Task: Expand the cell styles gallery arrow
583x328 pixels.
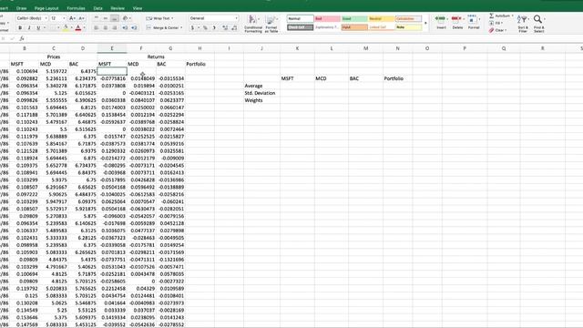Action: click(x=425, y=23)
